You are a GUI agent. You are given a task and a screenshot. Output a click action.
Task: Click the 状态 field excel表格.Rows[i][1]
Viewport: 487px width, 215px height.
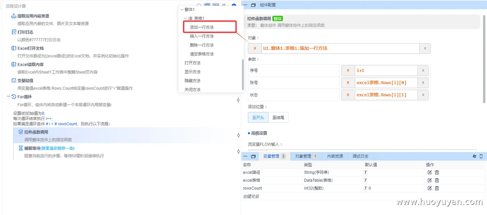pos(386,95)
